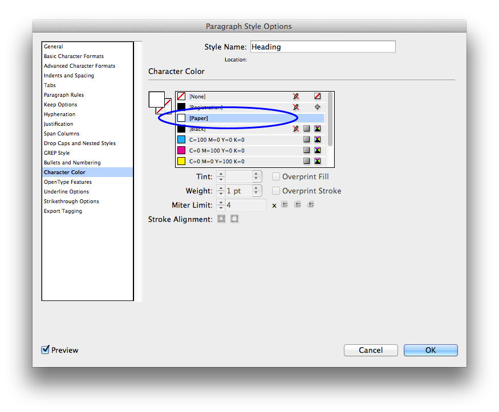Click the non-editable pencil icon for [None]
Screen dimensions: 499x412
pyautogui.click(x=296, y=96)
